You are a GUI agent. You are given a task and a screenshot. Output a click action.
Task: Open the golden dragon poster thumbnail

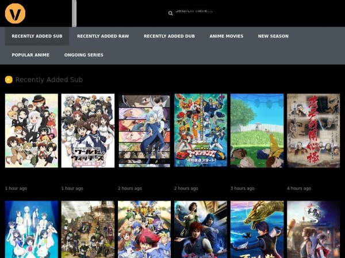pos(257,229)
